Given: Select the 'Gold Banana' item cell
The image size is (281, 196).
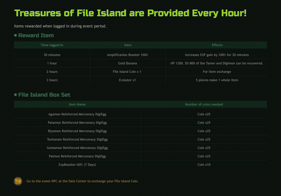Looking at the screenshot, I should coord(127,63).
